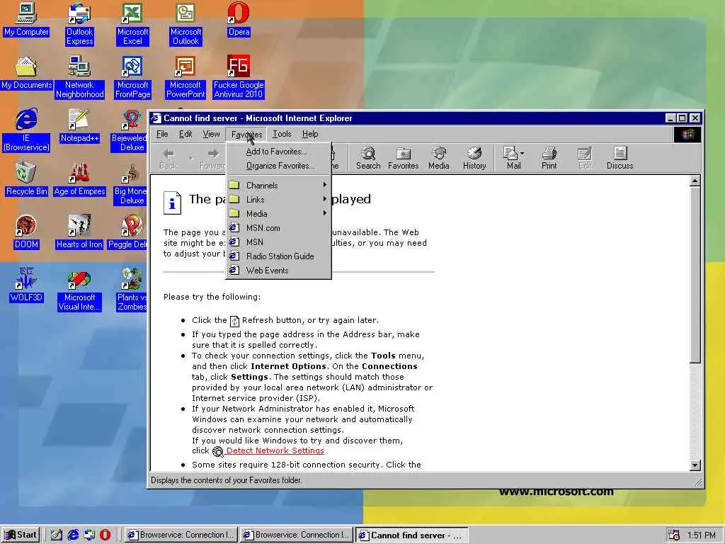Click the Cannot find server taskbar button

coord(411,535)
